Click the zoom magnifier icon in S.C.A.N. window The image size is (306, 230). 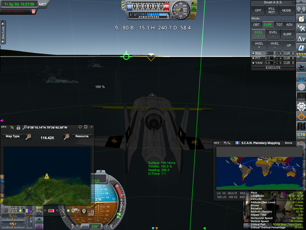(x=274, y=195)
